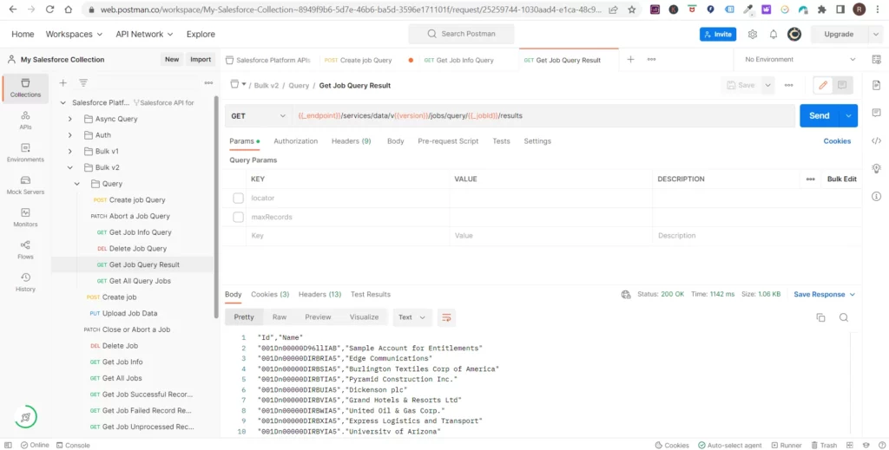Click the request URL field
Image resolution: width=889 pixels, height=450 pixels.
click(x=543, y=115)
